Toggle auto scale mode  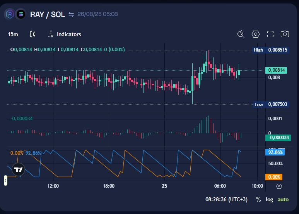pyautogui.click(x=283, y=200)
